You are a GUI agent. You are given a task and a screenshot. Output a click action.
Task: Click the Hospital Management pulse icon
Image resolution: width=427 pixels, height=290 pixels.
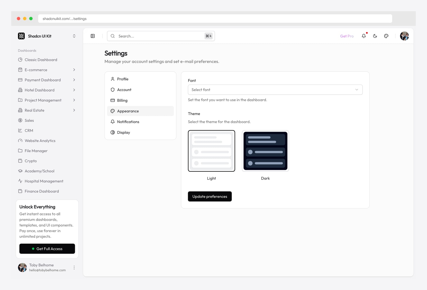pos(20,181)
